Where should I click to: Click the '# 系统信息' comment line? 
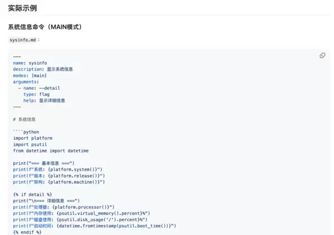tap(24, 119)
